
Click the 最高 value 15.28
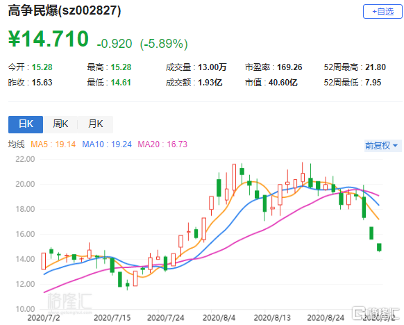pyautogui.click(x=121, y=67)
